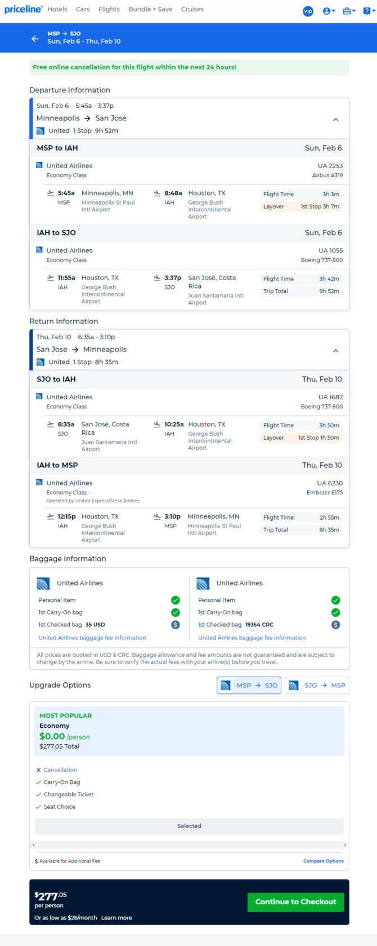Viewport: 377px width, 946px height.
Task: Collapse the departure flight details
Action: [x=335, y=119]
